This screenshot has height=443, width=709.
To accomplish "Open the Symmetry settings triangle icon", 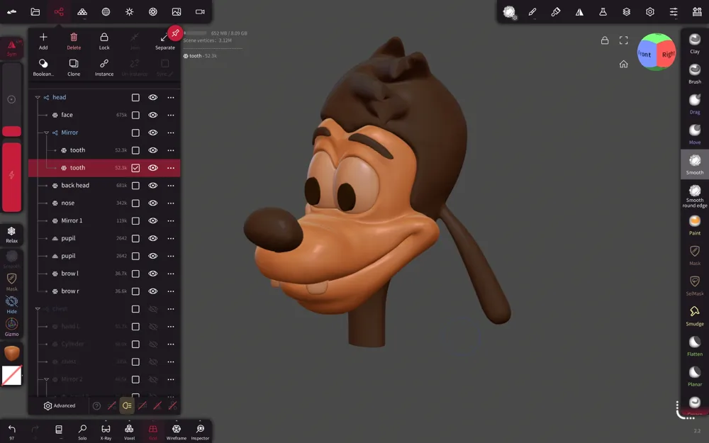I will coord(579,12).
